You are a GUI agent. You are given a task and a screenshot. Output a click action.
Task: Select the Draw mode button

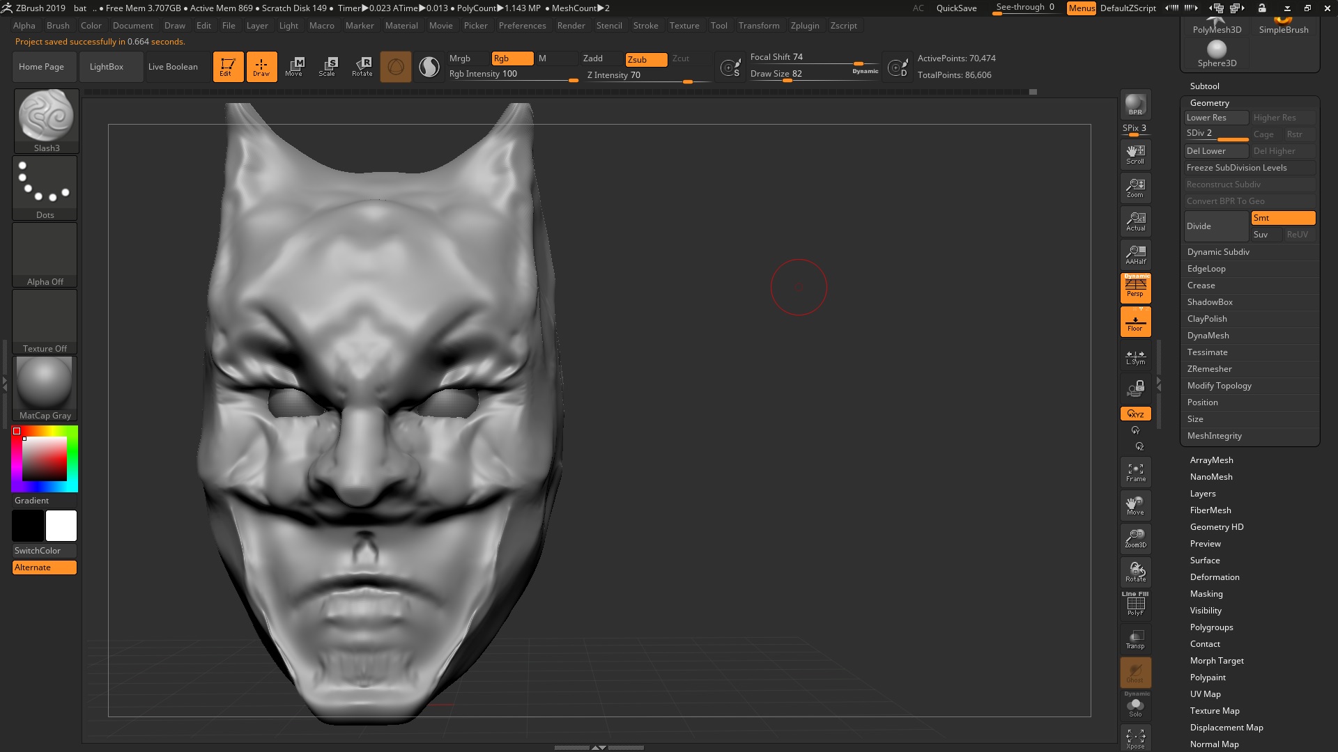click(x=261, y=67)
